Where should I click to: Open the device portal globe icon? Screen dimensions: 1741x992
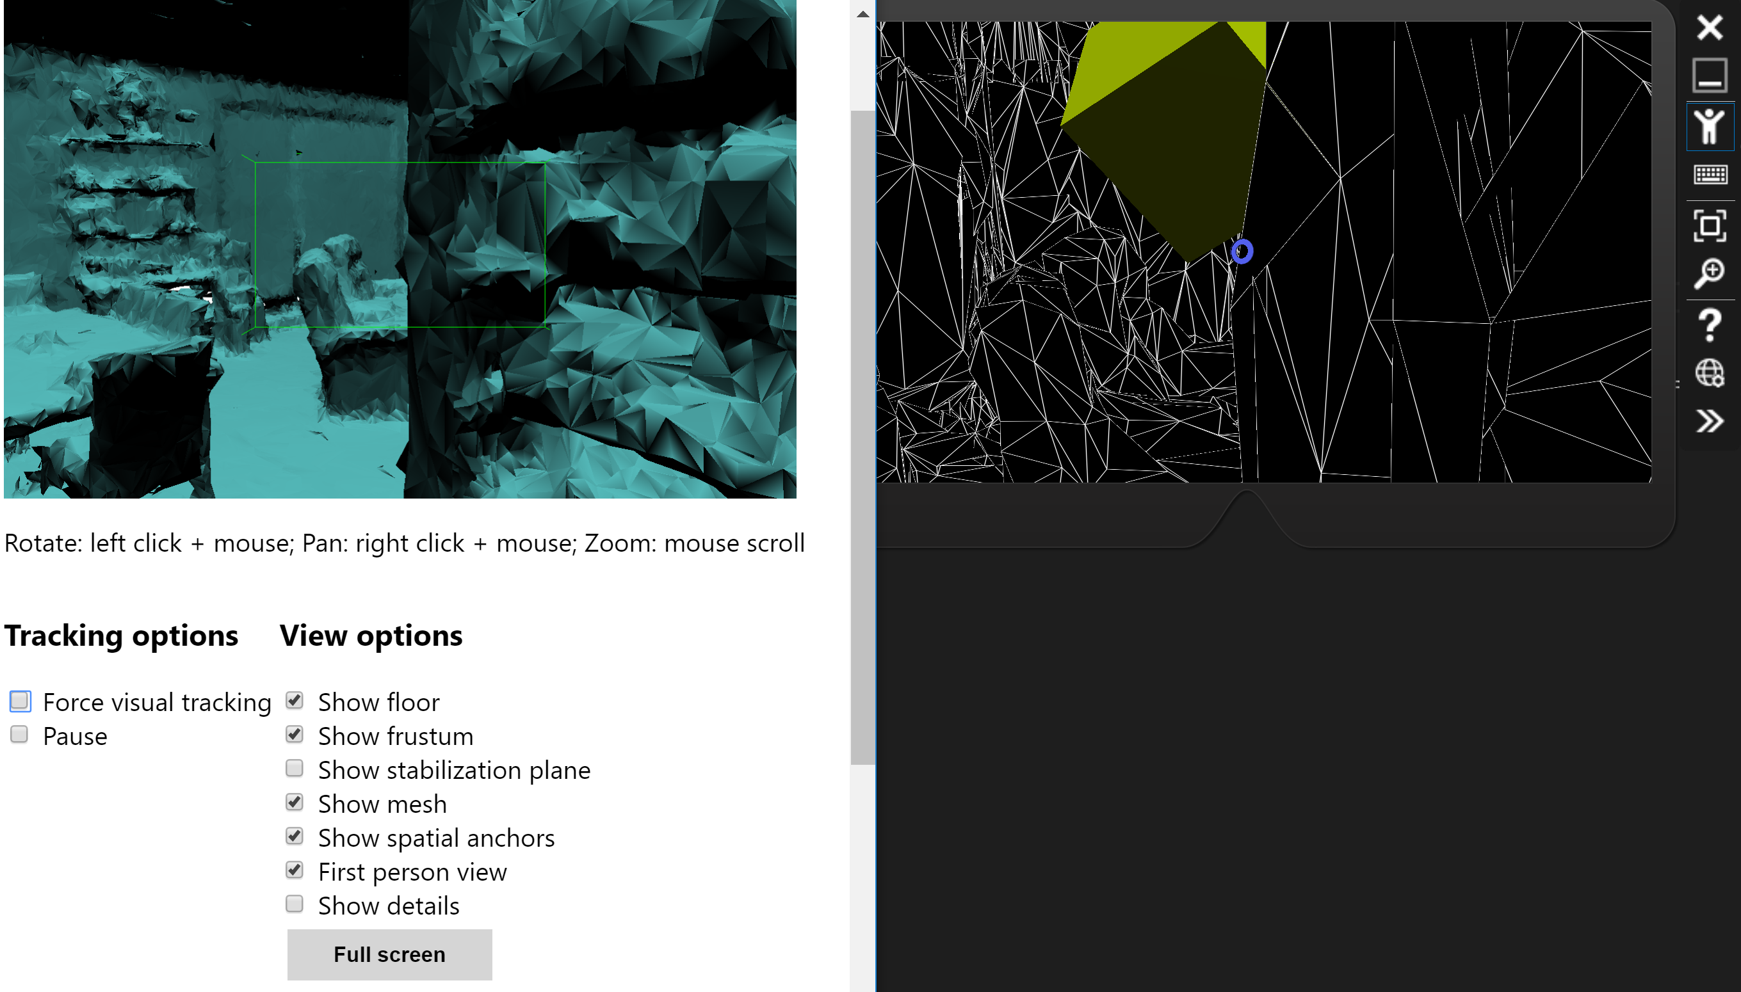pos(1710,373)
